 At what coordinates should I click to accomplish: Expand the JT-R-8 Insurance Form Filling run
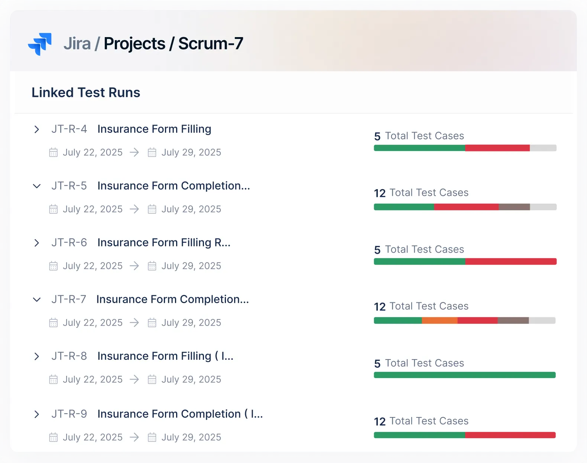click(37, 356)
